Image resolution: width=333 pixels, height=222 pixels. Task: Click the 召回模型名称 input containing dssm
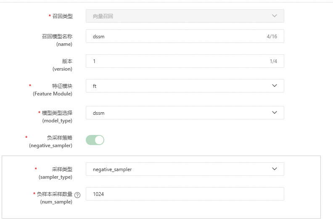185,36
